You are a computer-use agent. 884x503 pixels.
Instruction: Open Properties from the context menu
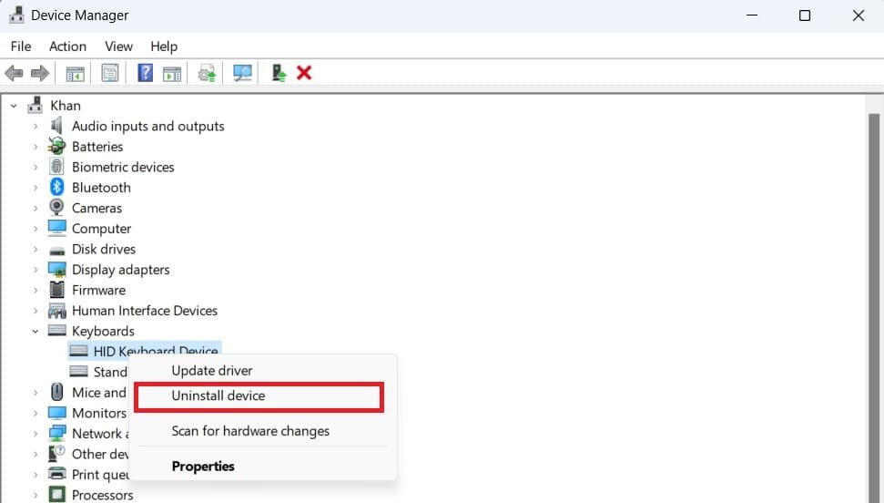pyautogui.click(x=203, y=467)
